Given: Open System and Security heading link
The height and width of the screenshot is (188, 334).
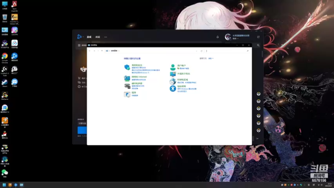Looking at the screenshot, I should [137, 65].
